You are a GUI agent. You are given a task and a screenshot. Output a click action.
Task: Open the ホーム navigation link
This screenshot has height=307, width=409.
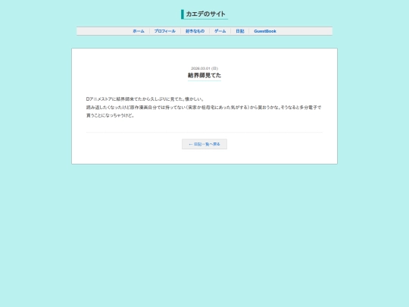[139, 31]
